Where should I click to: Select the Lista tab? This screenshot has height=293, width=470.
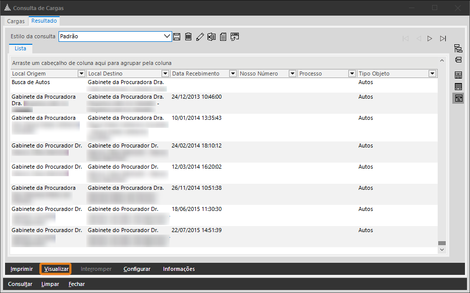(x=21, y=48)
